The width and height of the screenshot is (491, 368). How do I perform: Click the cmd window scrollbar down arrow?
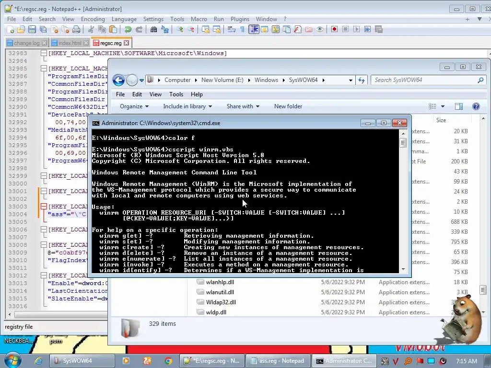(403, 269)
